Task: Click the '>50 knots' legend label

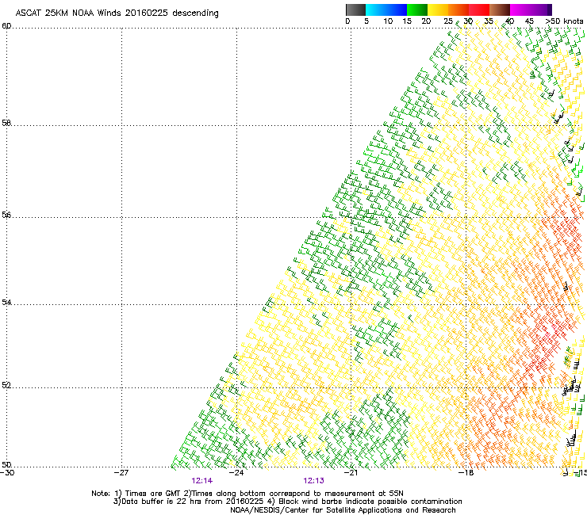Action: coord(564,21)
